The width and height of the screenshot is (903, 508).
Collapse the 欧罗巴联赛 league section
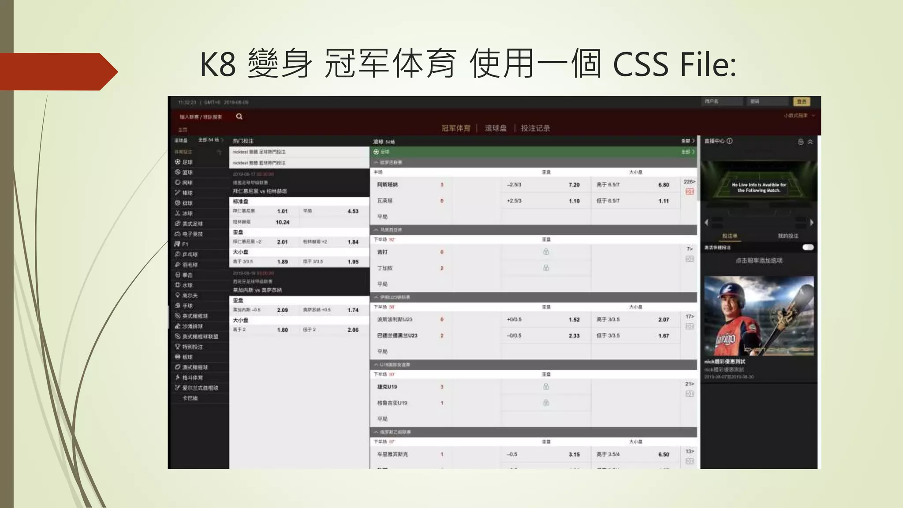pyautogui.click(x=376, y=162)
